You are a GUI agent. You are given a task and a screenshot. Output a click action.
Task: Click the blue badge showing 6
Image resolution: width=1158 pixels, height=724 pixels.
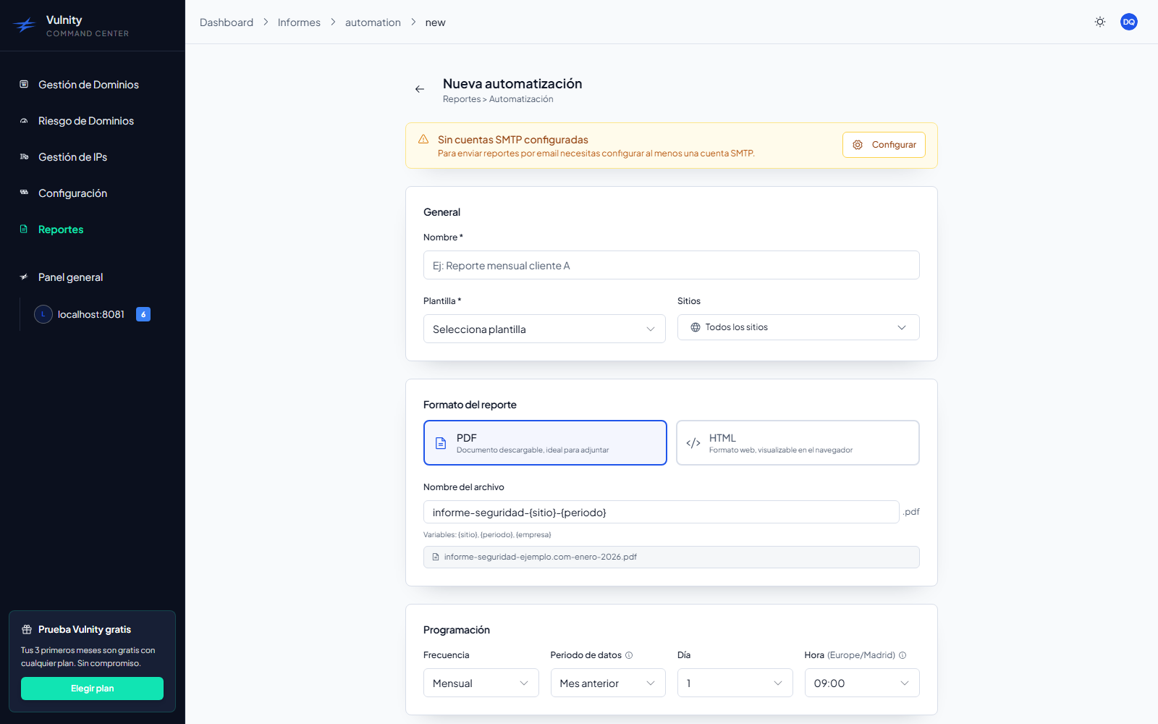(x=143, y=314)
